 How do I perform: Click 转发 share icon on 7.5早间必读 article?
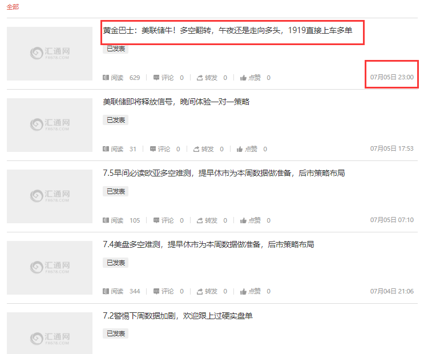coord(200,220)
